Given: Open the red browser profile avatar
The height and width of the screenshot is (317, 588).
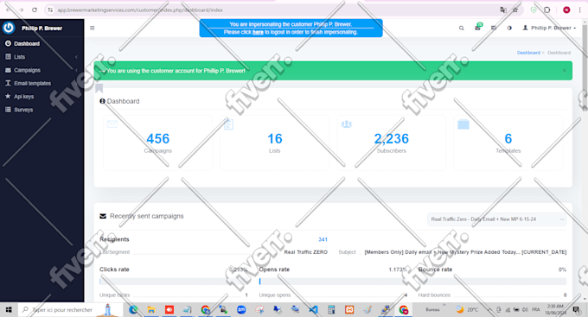Looking at the screenshot, I should click(x=566, y=10).
